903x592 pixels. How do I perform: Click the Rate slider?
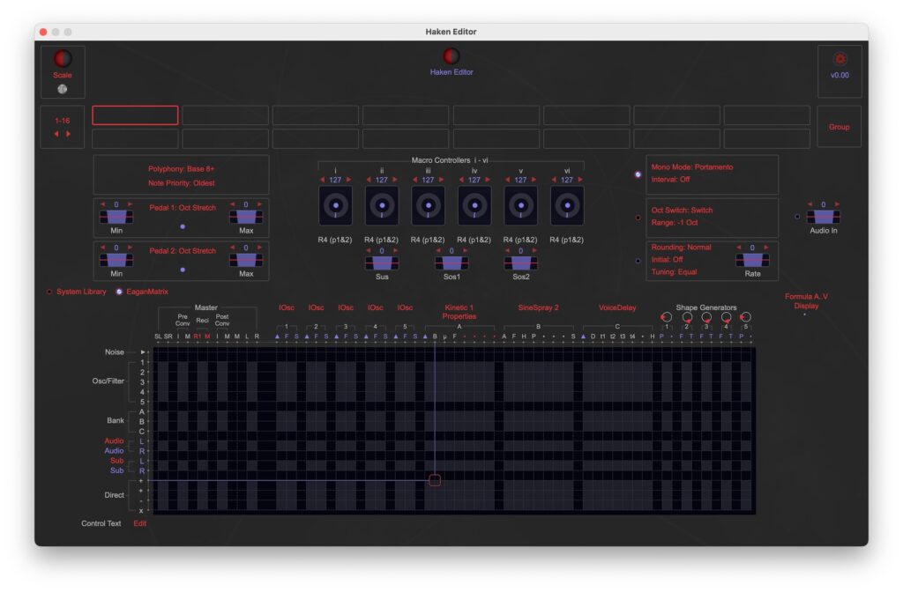(x=752, y=260)
